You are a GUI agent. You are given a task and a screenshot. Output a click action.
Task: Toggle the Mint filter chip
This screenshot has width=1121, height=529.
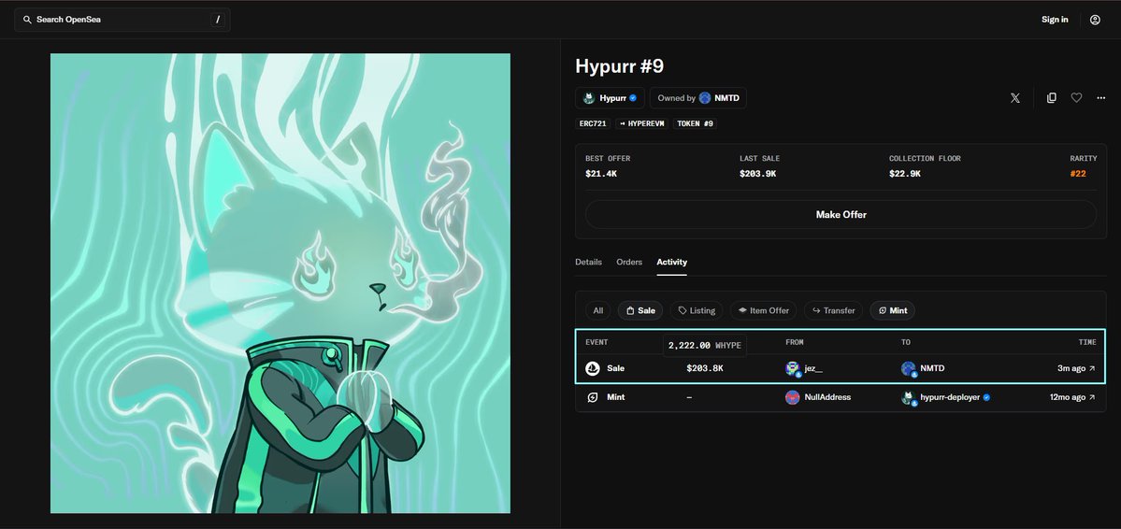tap(893, 310)
